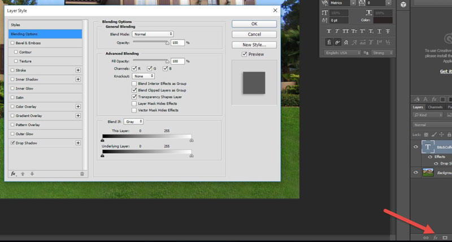This screenshot has height=242, width=452.
Task: Click the OK button
Action: [254, 24]
